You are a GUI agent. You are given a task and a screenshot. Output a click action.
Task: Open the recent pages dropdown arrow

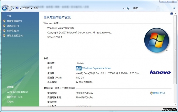[x=13, y=8]
